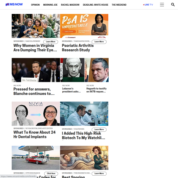
Task: Click Sponsored / TheInsider'sScho label
Action: tap(76, 173)
